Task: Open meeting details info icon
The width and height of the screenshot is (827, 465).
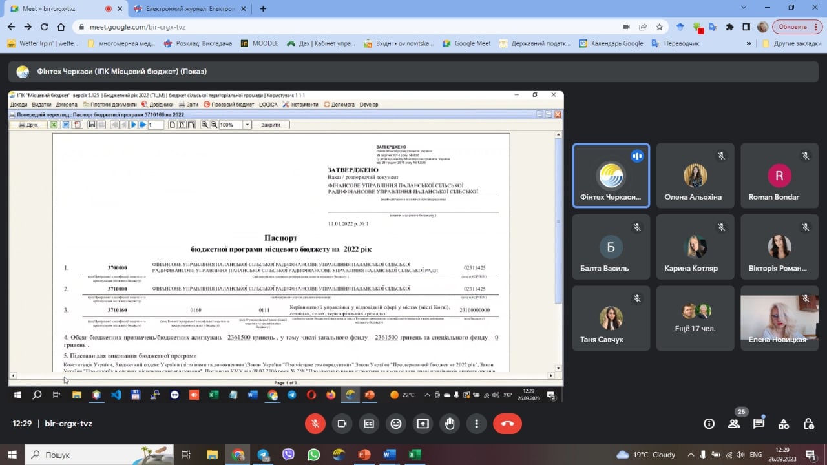Action: 709,424
